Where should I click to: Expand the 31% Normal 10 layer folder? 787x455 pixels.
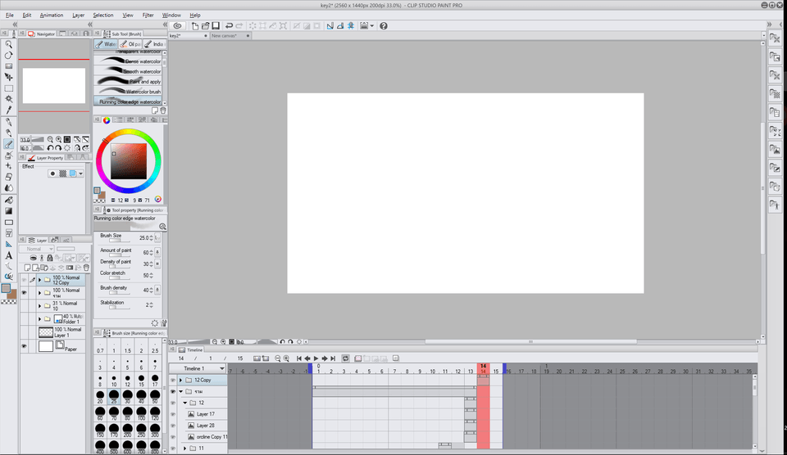click(x=39, y=305)
